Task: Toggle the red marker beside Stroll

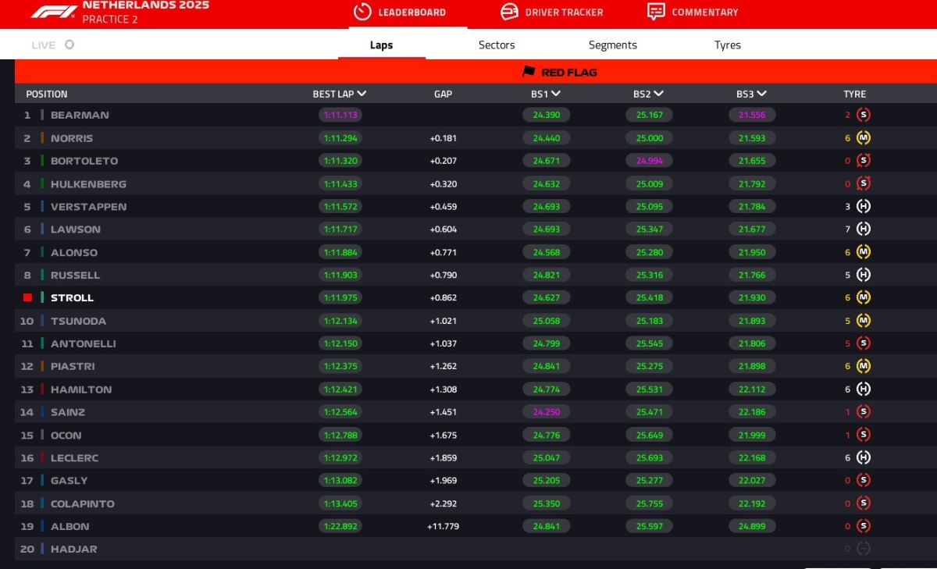Action: (27, 298)
